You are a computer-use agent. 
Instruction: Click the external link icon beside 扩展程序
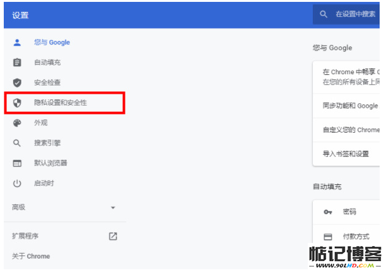113,236
